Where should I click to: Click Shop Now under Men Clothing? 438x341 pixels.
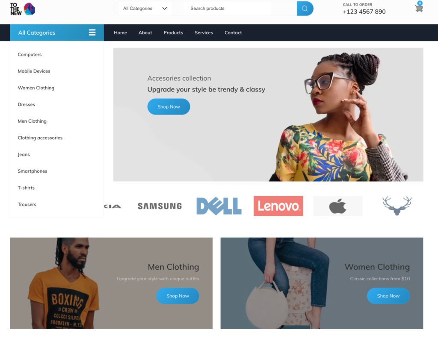178,296
